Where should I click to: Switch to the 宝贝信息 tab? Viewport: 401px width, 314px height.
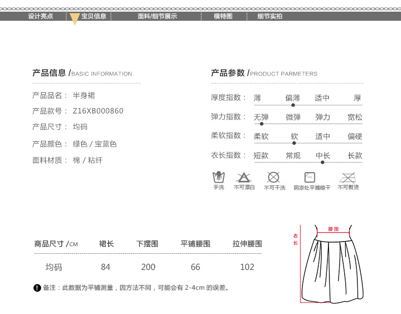(93, 16)
